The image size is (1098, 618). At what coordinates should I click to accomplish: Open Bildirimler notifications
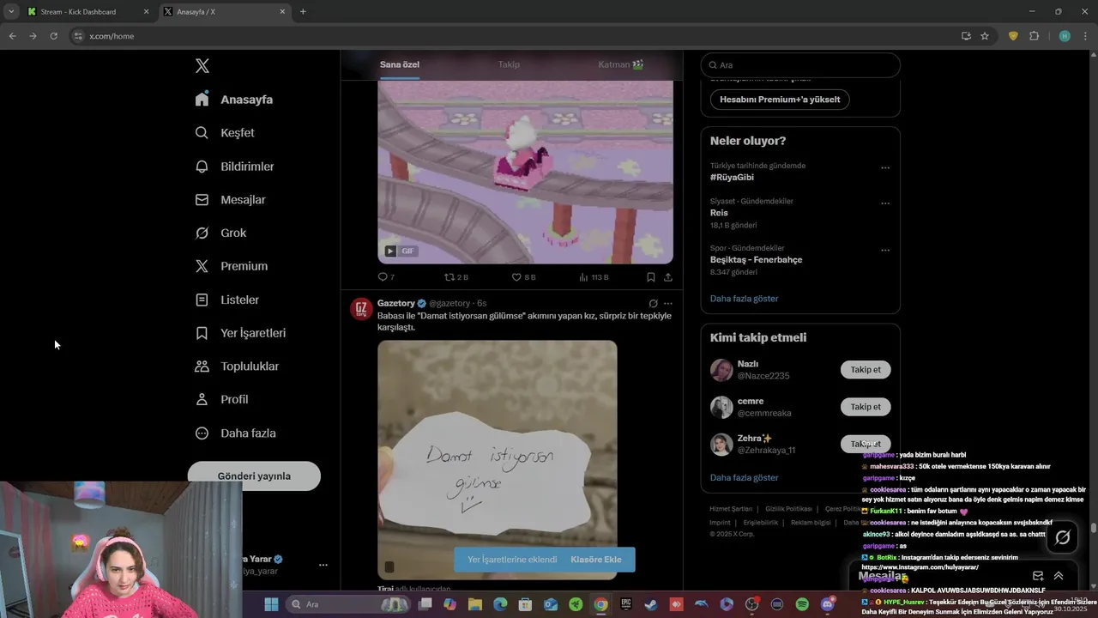[234, 167]
